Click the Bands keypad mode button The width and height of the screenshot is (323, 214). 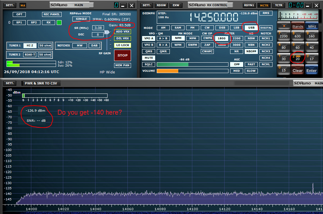(x=298, y=25)
